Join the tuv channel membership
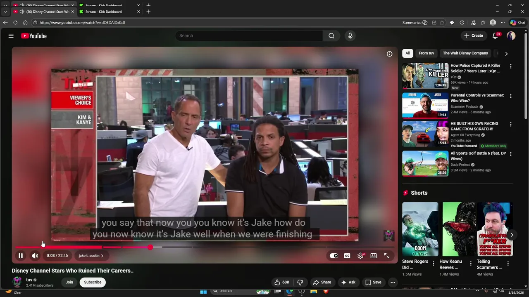Viewport: 529px width, 297px height. click(69, 282)
